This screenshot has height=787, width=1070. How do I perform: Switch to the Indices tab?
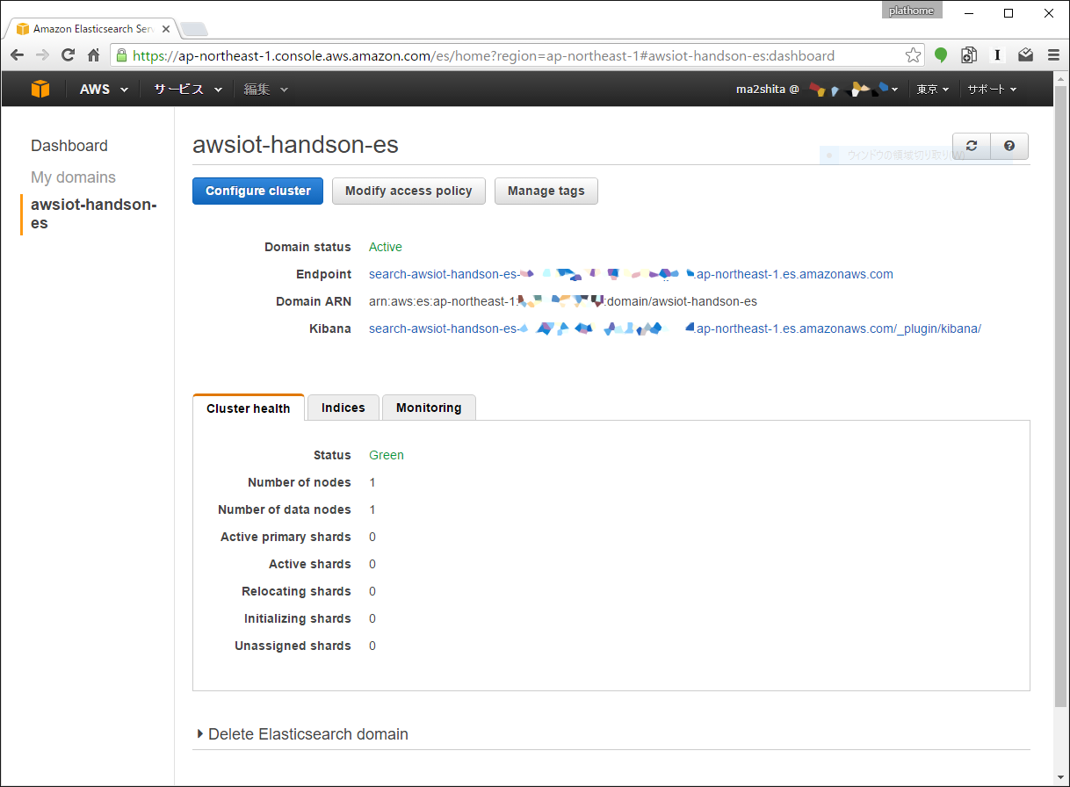(x=343, y=408)
